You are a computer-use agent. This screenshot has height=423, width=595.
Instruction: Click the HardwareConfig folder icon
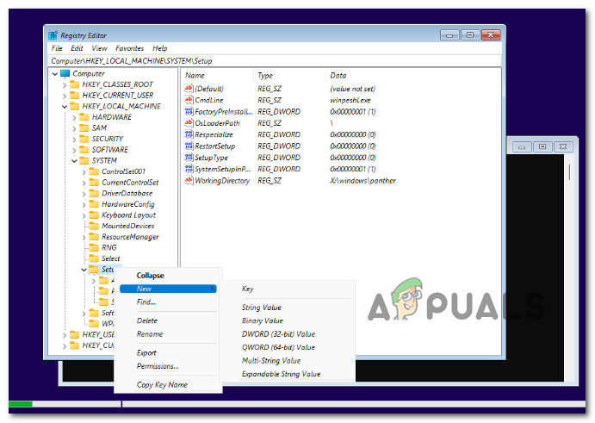94,204
